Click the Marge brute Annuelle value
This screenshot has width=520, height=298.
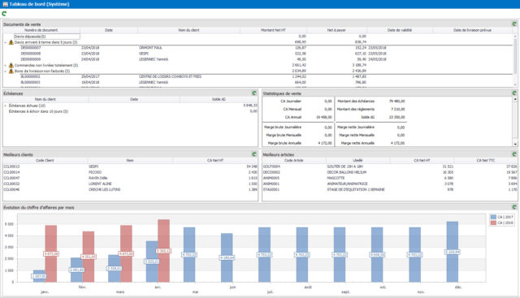click(325, 143)
